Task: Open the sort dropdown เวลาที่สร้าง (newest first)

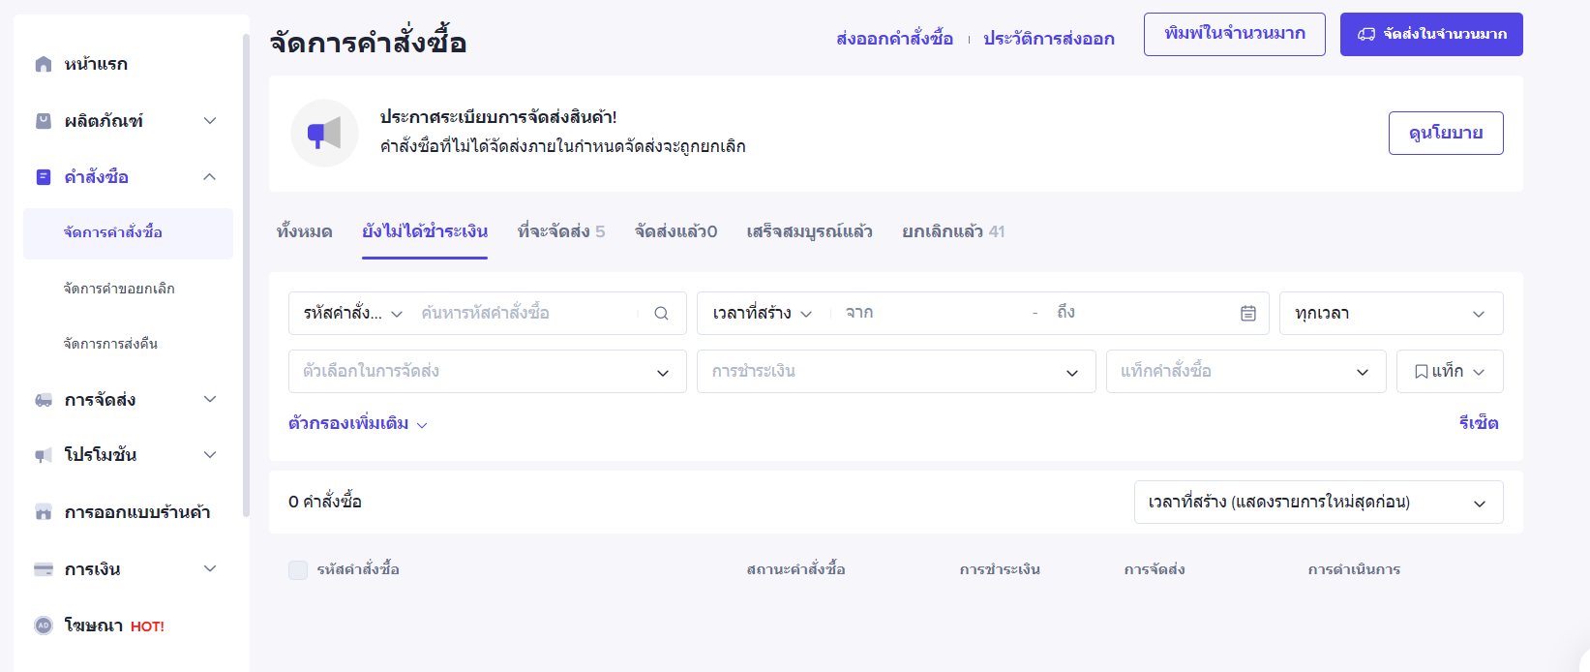Action: (x=1317, y=503)
